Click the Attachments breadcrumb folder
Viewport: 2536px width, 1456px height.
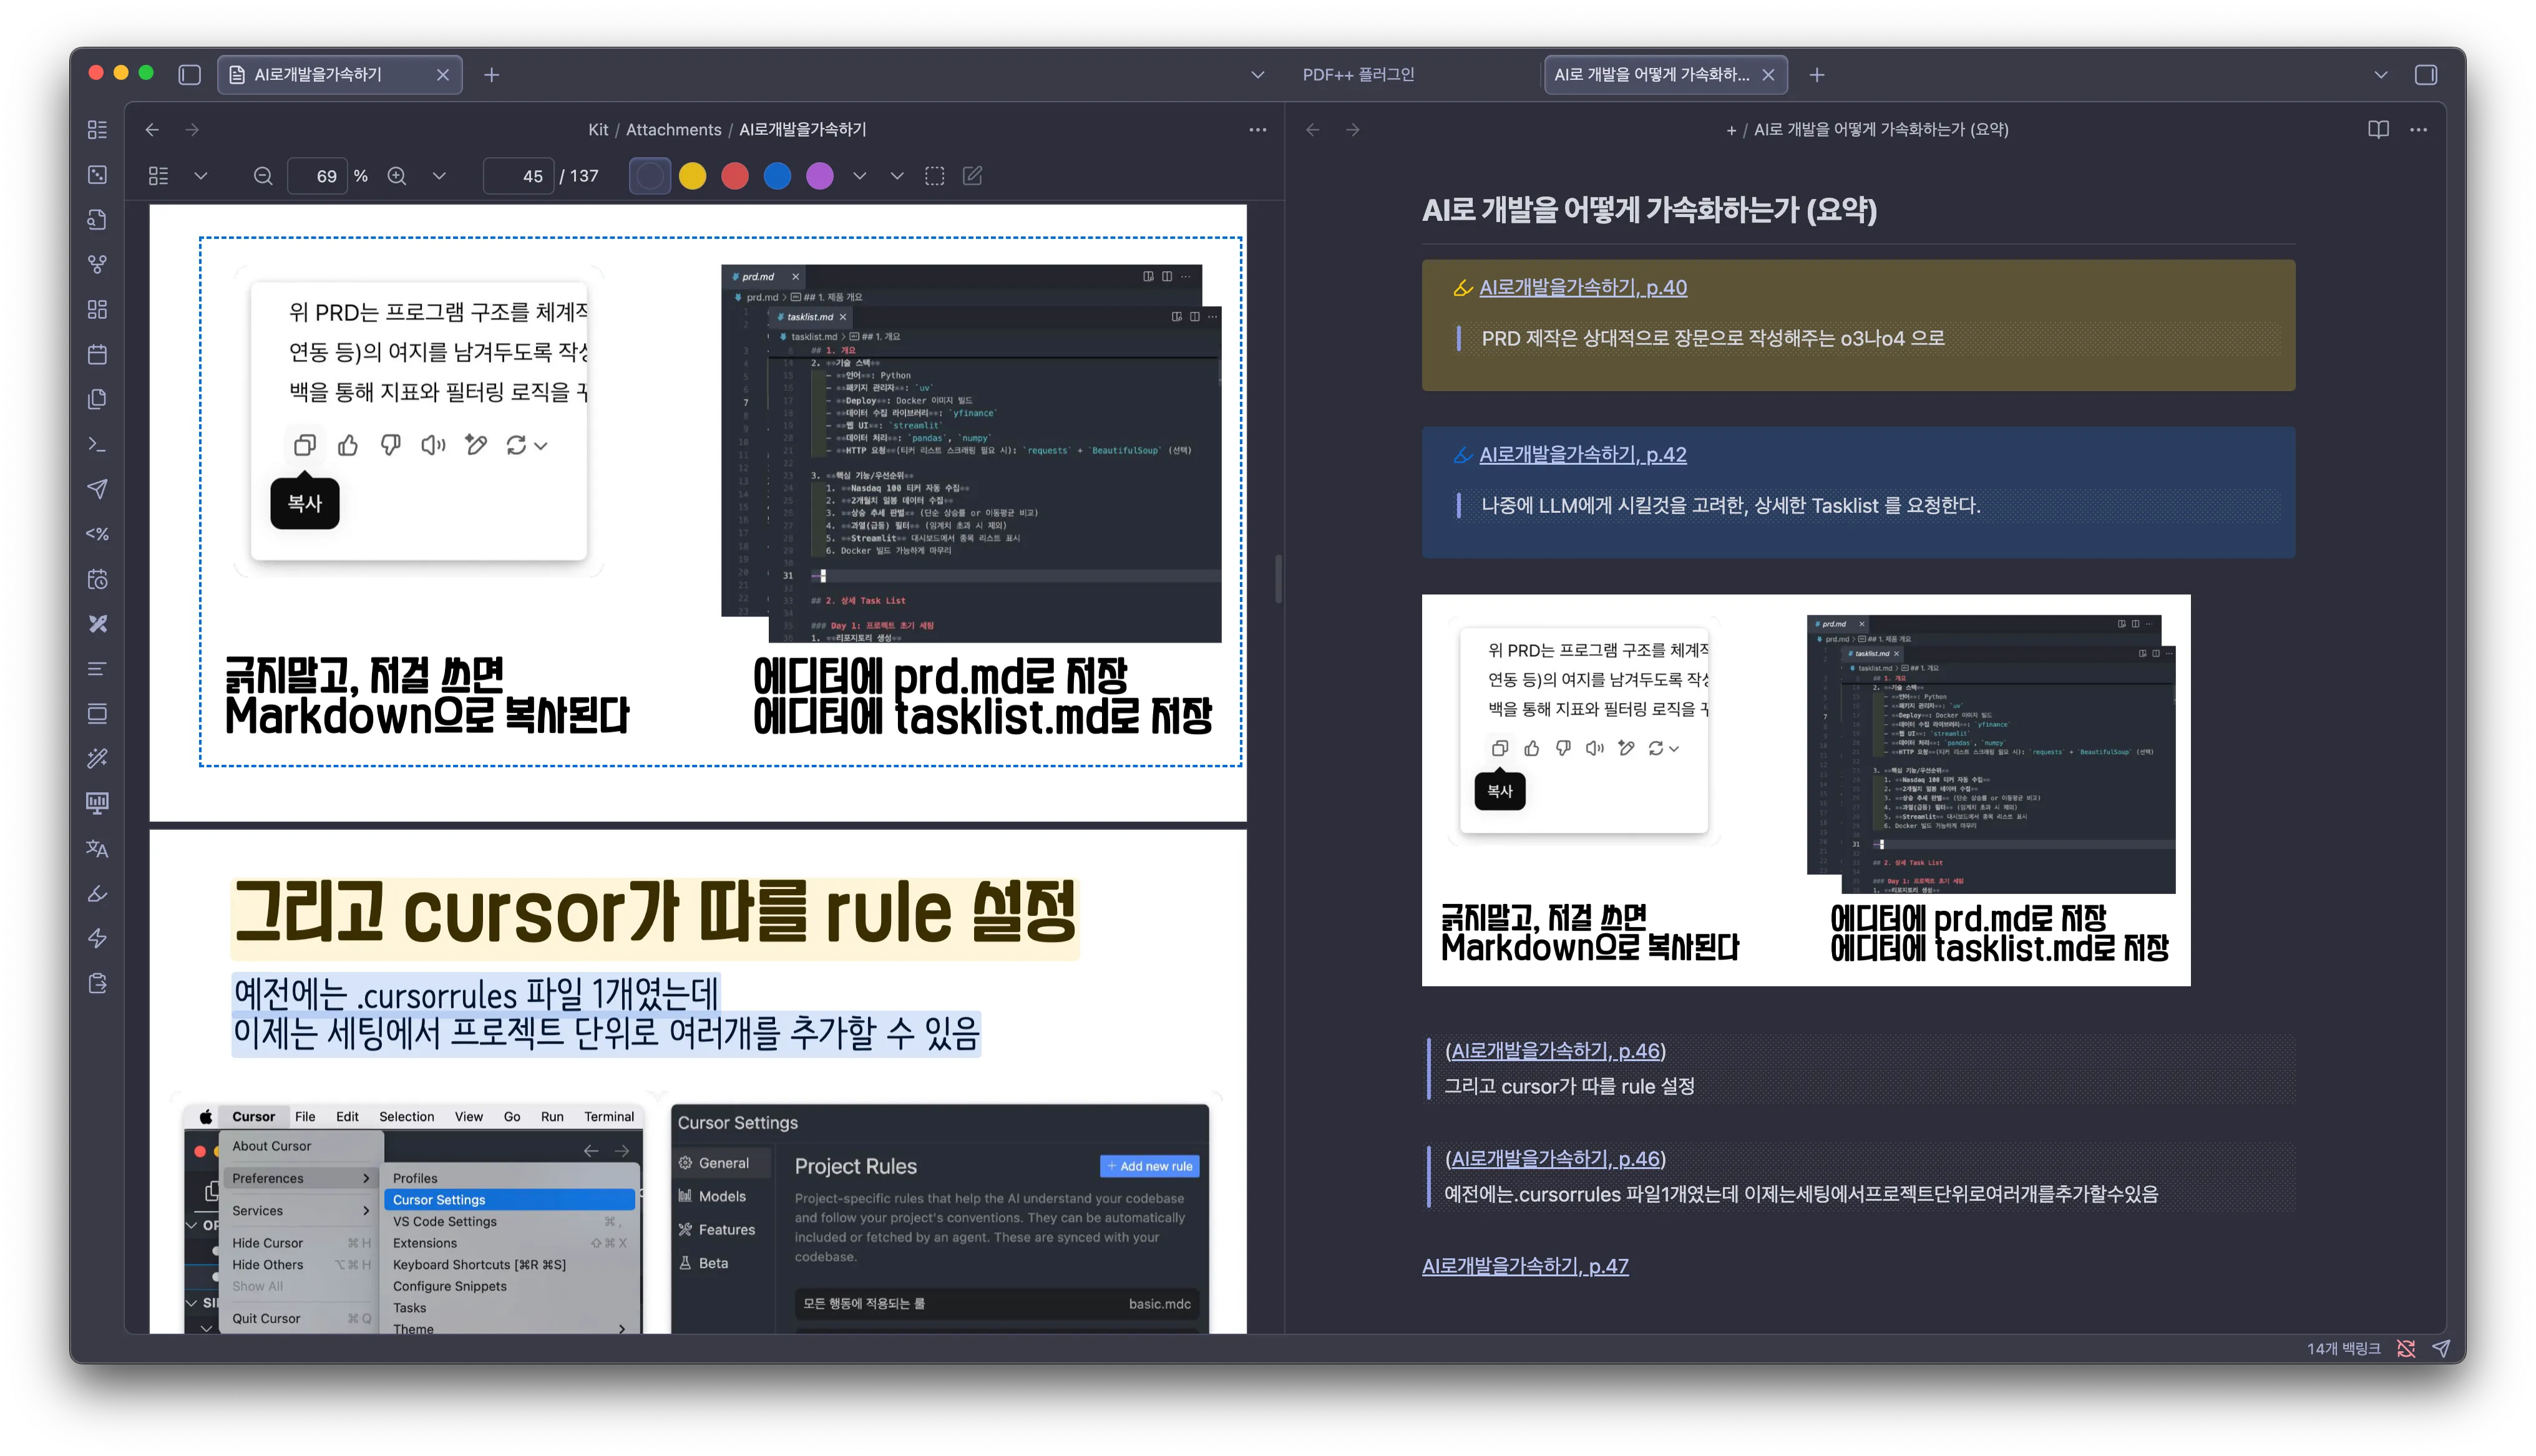[673, 130]
